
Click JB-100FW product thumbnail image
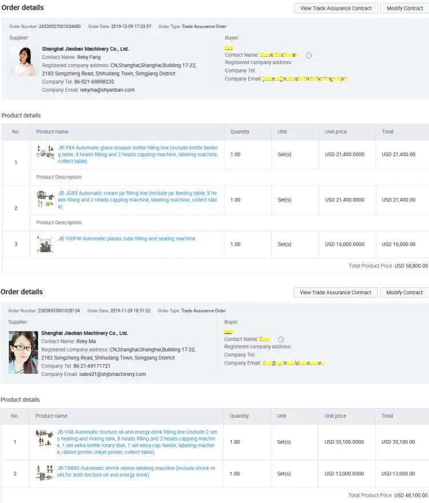pyautogui.click(x=45, y=244)
